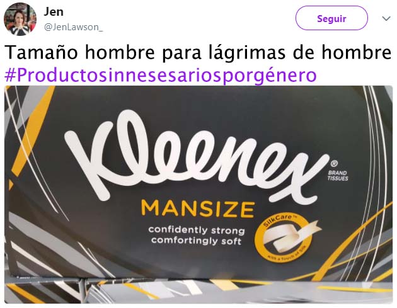This screenshot has height=308, width=397.
Task: Click the tweet text about lágrimas de hombre
Action: pyautogui.click(x=198, y=52)
